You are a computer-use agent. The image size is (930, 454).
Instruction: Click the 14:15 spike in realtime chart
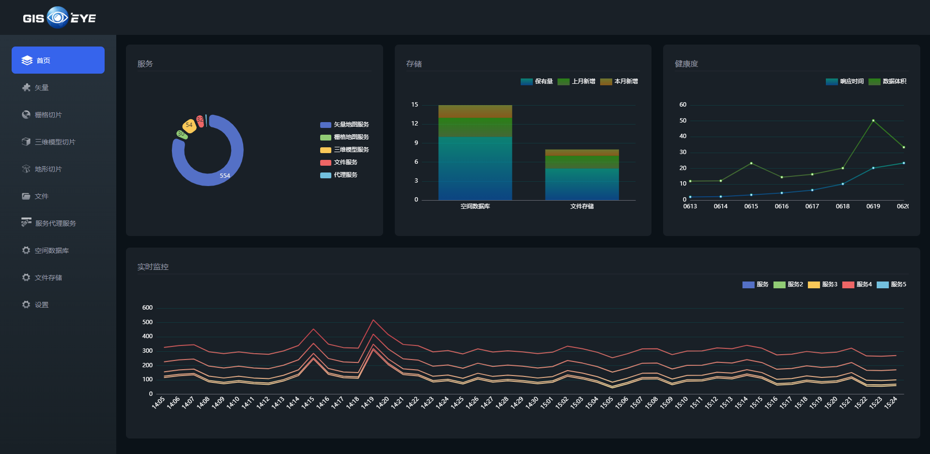coord(313,329)
